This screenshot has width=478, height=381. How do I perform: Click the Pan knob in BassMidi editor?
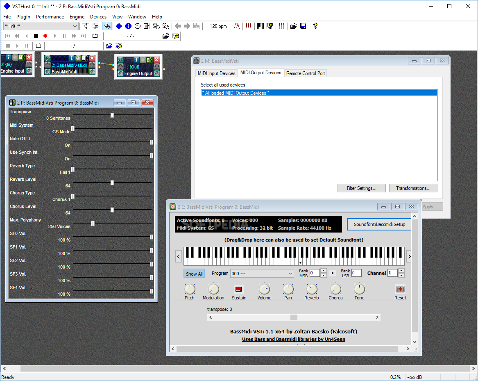coord(288,289)
